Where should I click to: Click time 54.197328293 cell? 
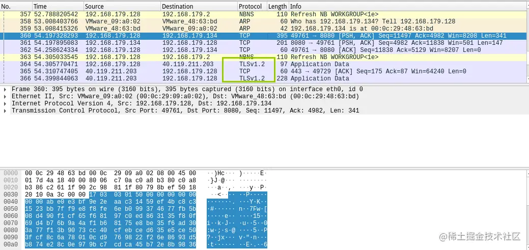point(56,36)
